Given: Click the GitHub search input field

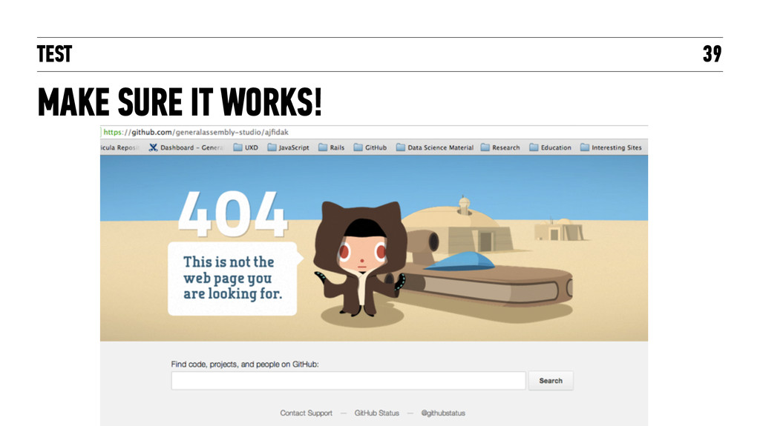Looking at the screenshot, I should tap(349, 381).
